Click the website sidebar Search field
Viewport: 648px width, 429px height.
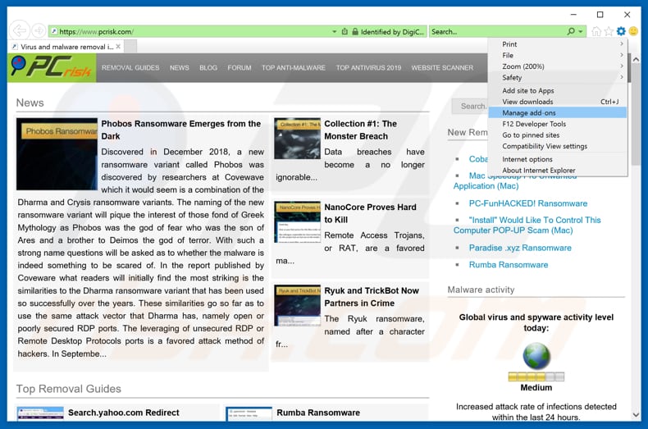[x=470, y=106]
